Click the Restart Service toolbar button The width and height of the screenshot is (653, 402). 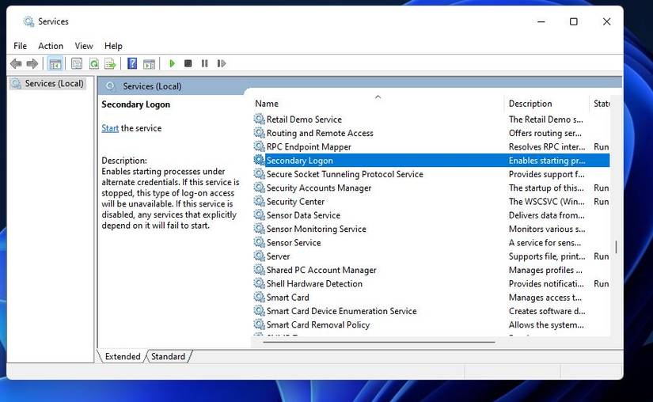[x=221, y=63]
